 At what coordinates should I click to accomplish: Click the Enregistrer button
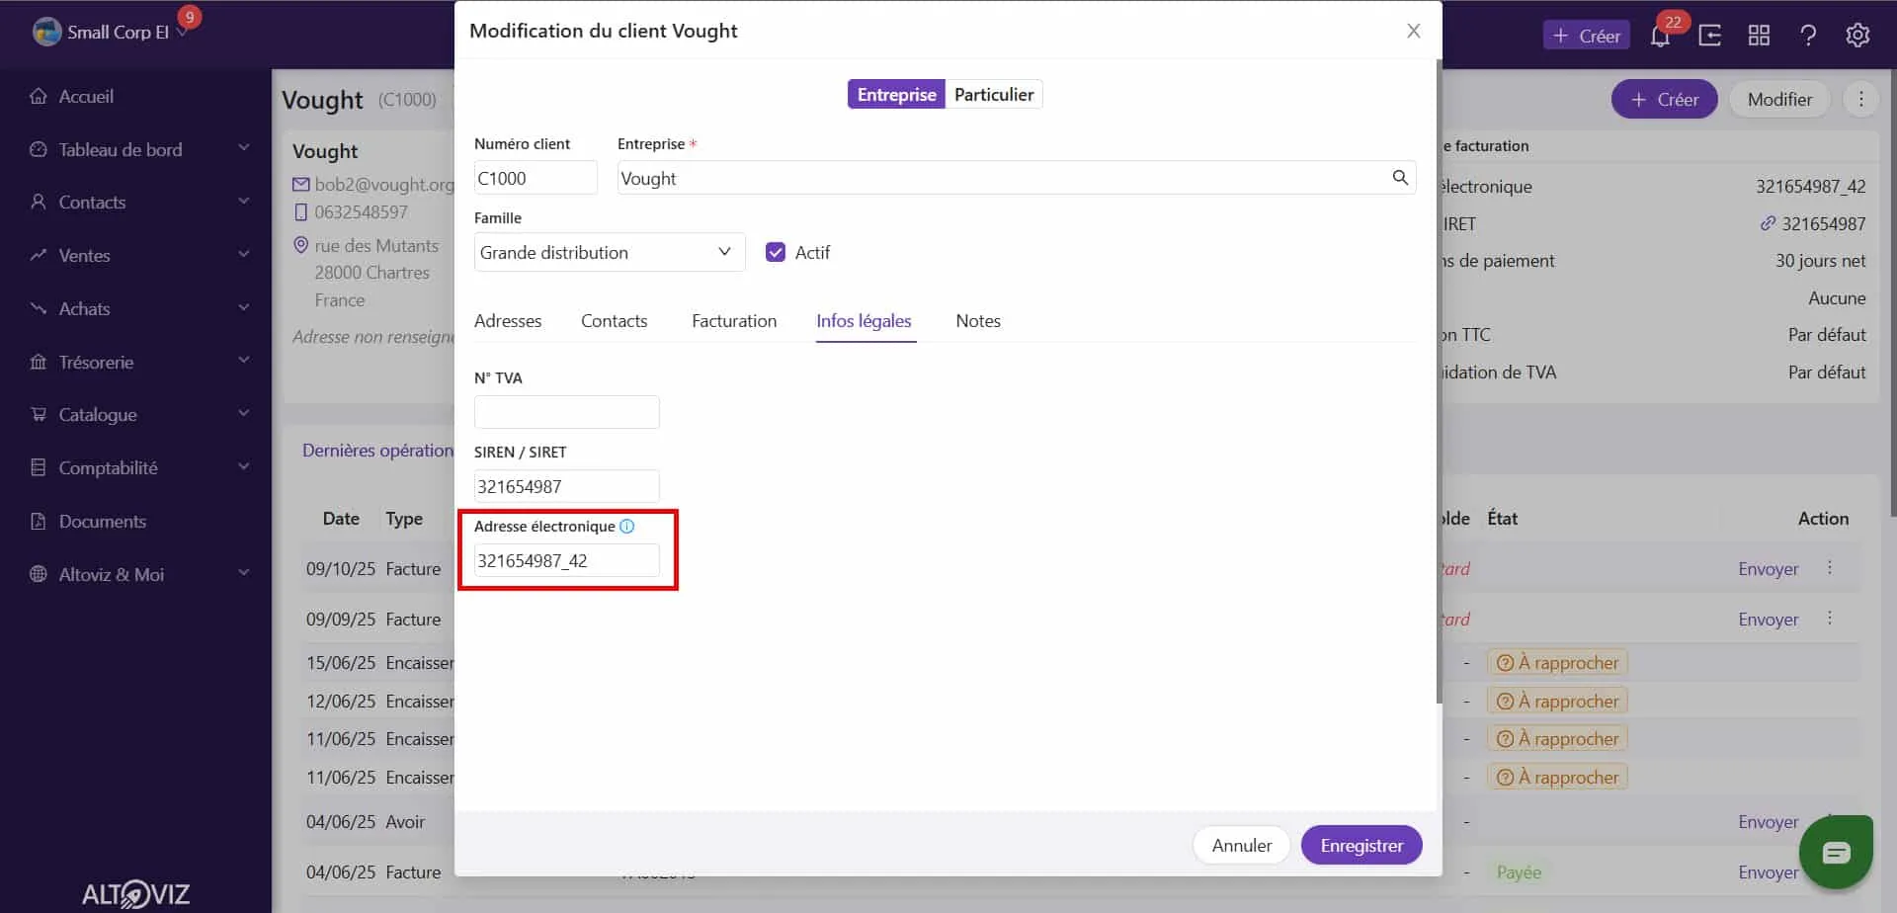[1361, 845]
